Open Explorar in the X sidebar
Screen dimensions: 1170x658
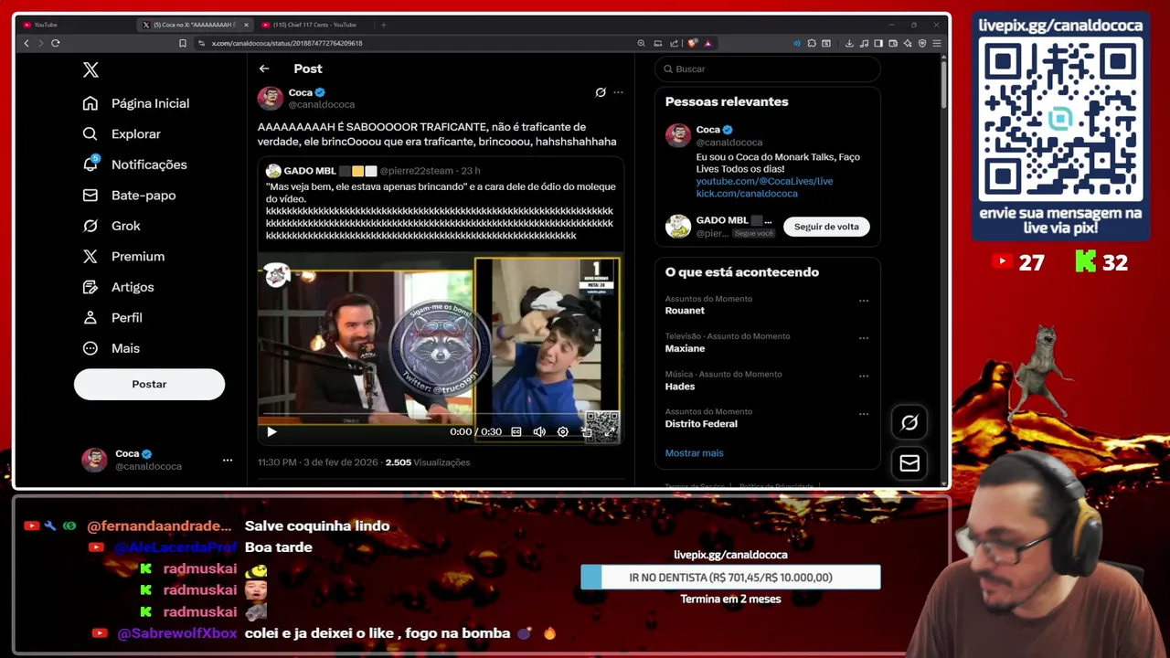pos(122,134)
